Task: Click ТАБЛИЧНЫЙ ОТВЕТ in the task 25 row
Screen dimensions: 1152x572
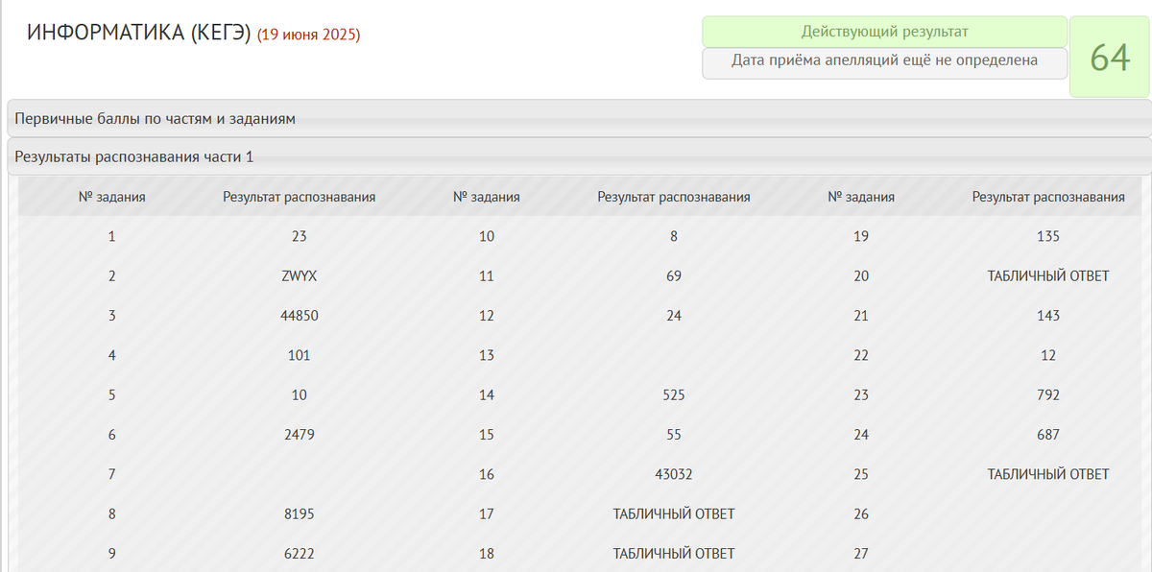Action: click(1048, 474)
